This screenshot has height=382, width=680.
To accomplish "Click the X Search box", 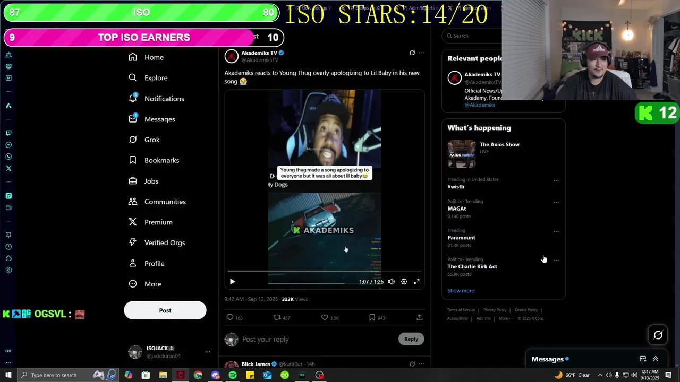I will pyautogui.click(x=473, y=36).
